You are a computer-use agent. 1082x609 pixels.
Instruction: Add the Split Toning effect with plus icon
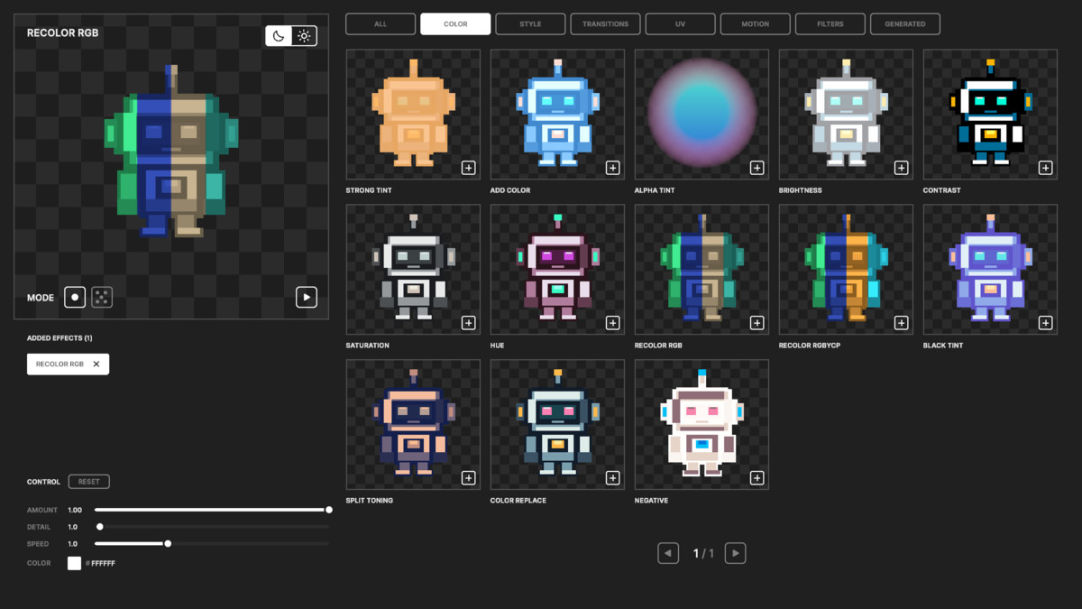pos(468,478)
